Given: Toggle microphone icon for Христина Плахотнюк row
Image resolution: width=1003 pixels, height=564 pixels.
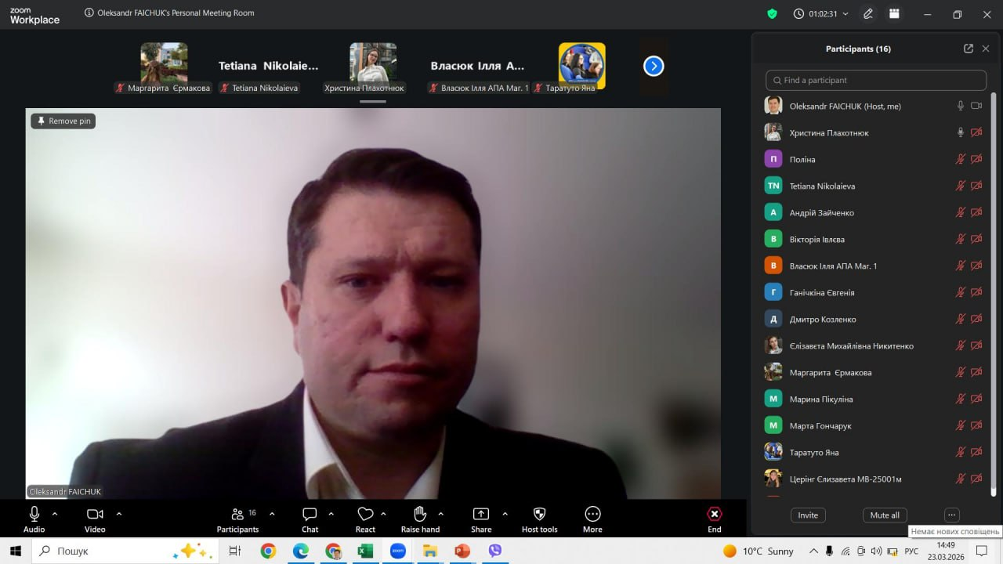Looking at the screenshot, I should (x=960, y=132).
